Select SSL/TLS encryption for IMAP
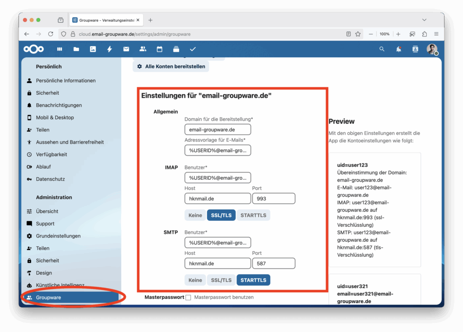 [x=221, y=215]
